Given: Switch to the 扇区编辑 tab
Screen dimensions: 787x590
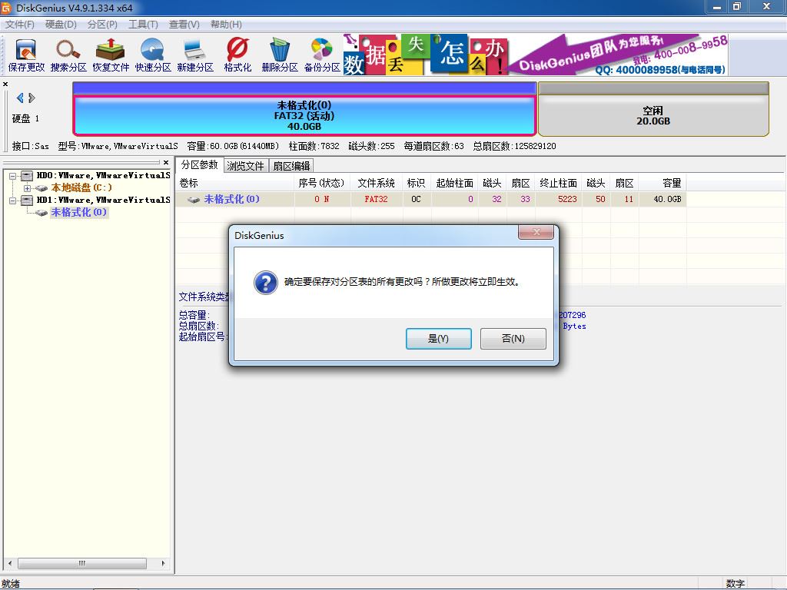Looking at the screenshot, I should (291, 166).
